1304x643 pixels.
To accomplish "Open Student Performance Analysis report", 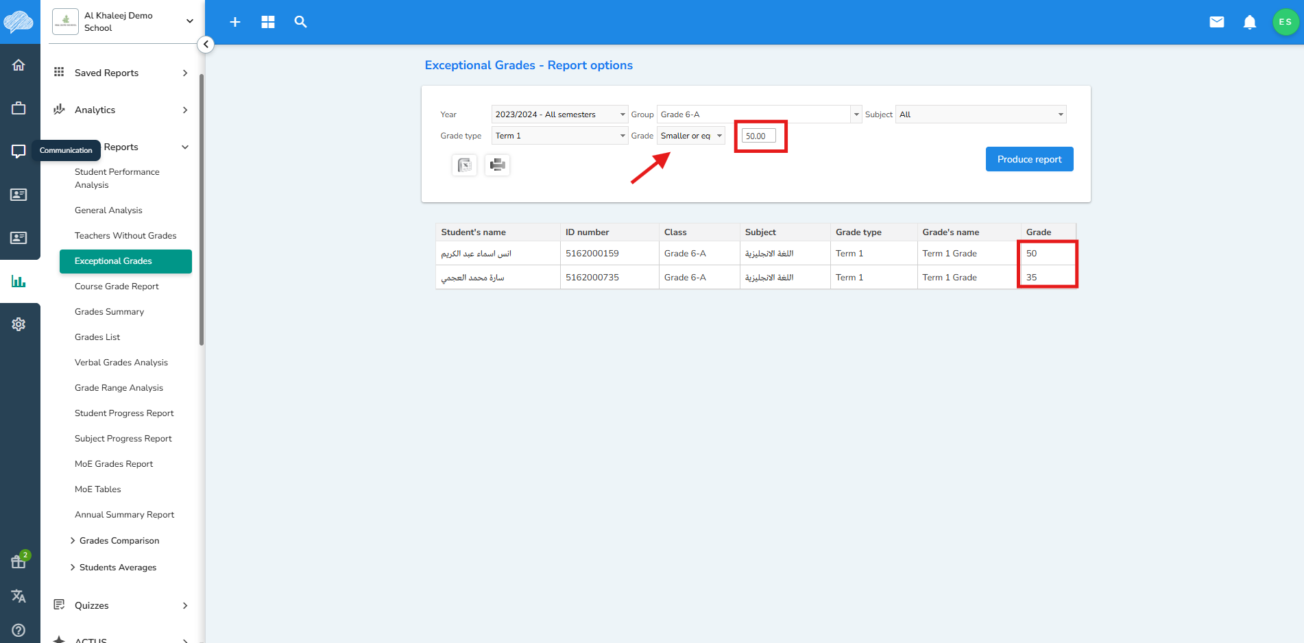I will [117, 178].
